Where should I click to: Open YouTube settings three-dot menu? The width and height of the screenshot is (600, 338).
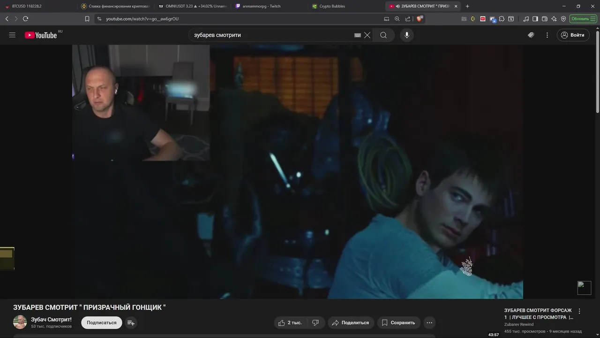(x=547, y=35)
